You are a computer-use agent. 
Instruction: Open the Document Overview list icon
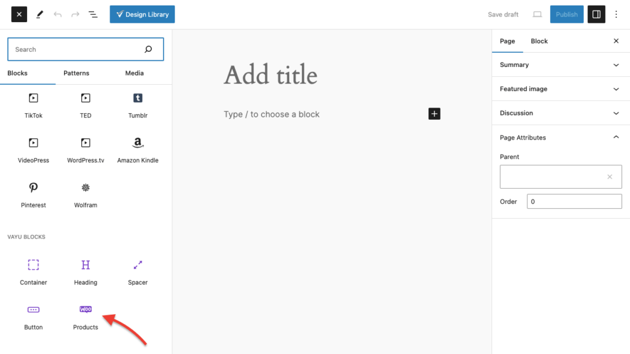point(93,14)
